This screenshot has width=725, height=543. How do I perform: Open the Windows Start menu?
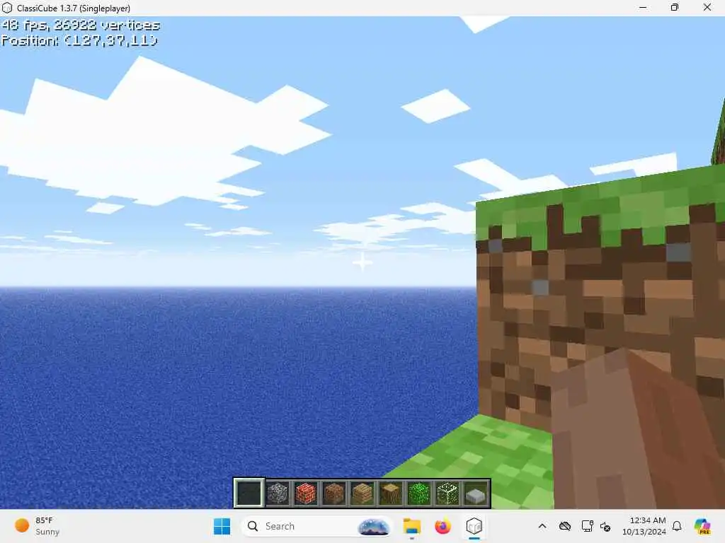coord(222,526)
